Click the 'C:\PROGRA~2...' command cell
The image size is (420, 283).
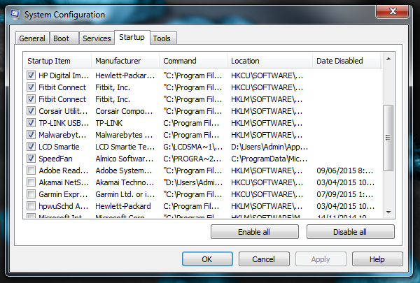click(x=192, y=159)
